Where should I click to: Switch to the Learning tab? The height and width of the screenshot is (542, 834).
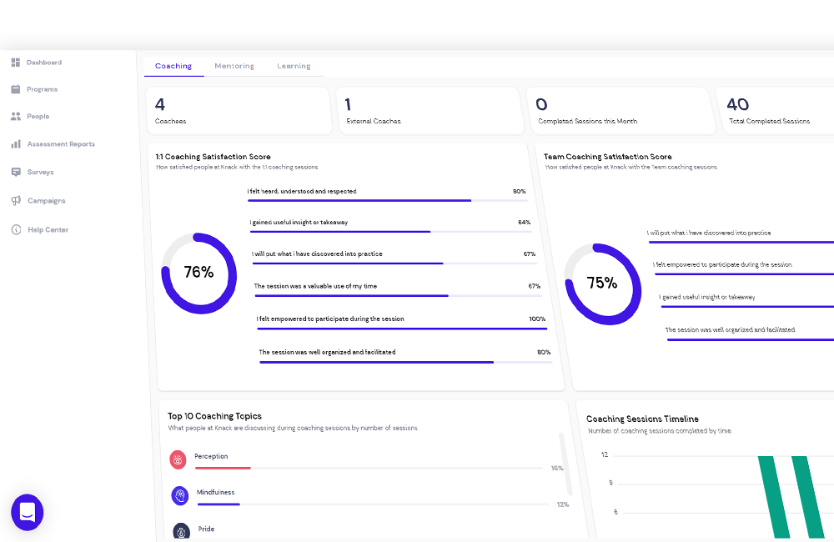[294, 66]
